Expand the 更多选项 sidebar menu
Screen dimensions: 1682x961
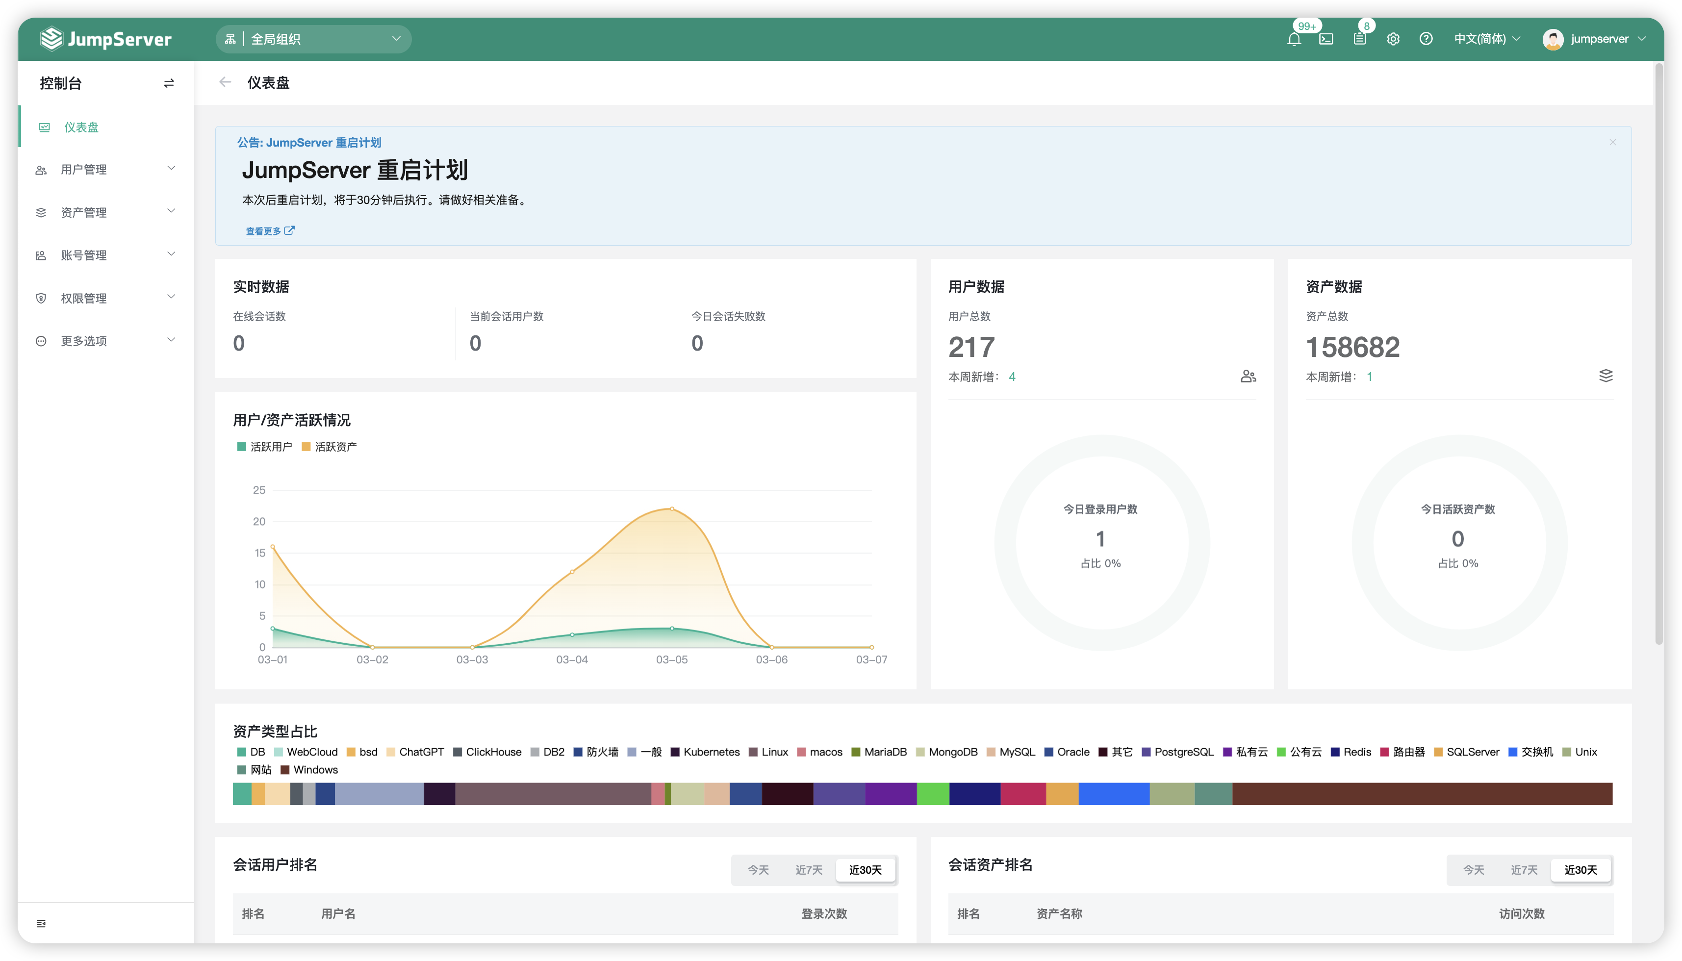click(x=105, y=341)
